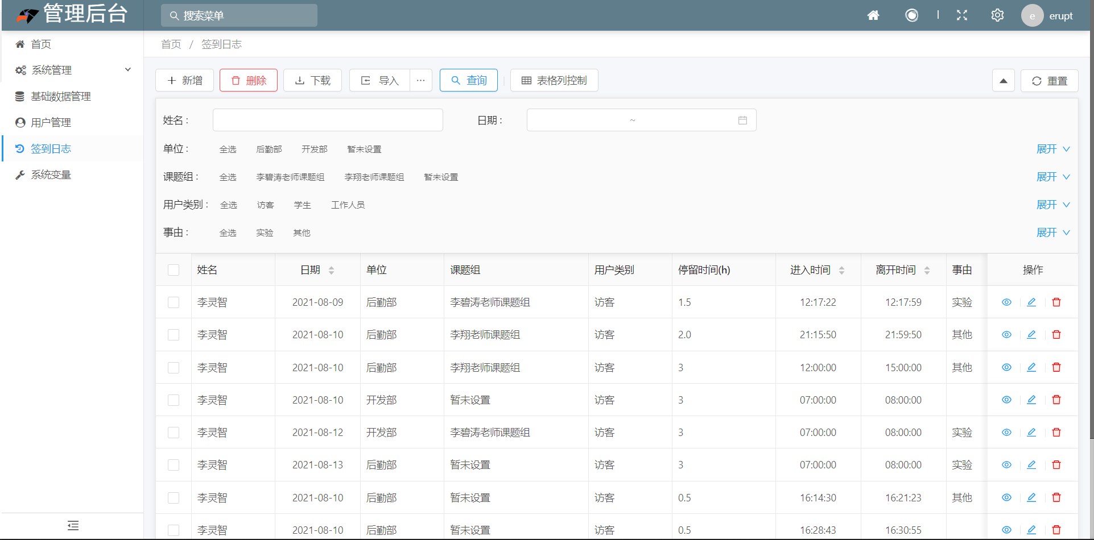The image size is (1094, 540).
Task: View details of 2021-08-09 row
Action: click(x=1006, y=302)
